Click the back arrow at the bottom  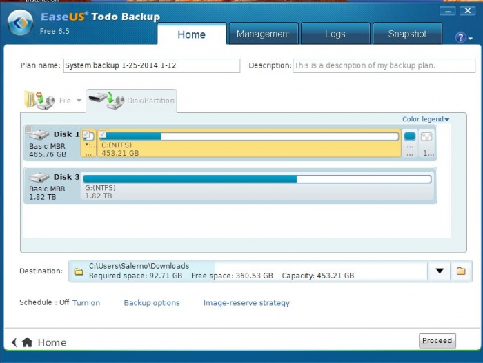tap(14, 342)
